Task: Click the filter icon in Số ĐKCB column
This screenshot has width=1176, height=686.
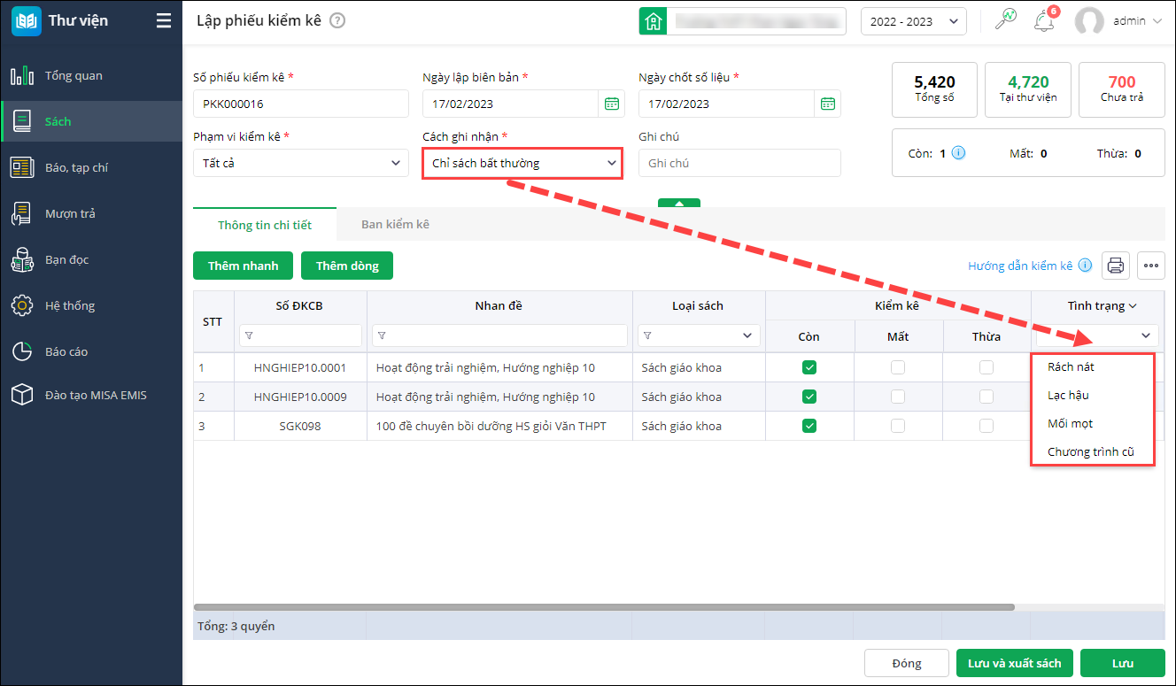Action: 249,335
